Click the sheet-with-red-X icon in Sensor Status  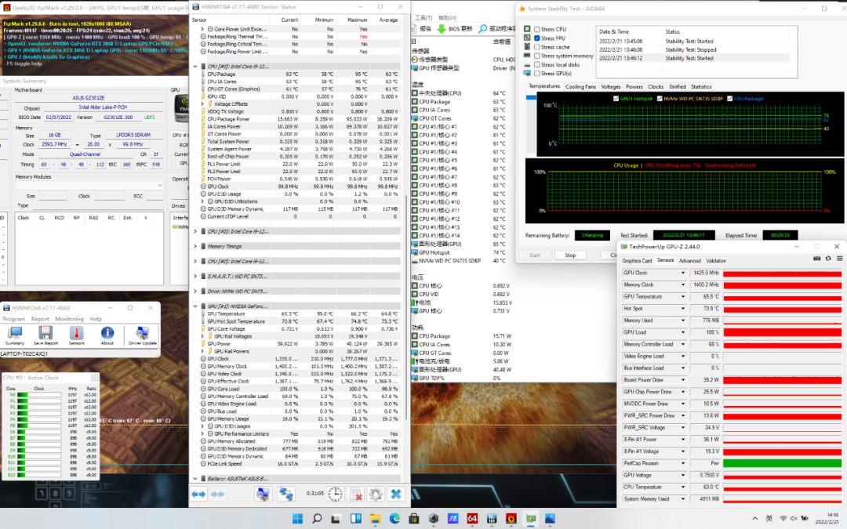pos(356,494)
